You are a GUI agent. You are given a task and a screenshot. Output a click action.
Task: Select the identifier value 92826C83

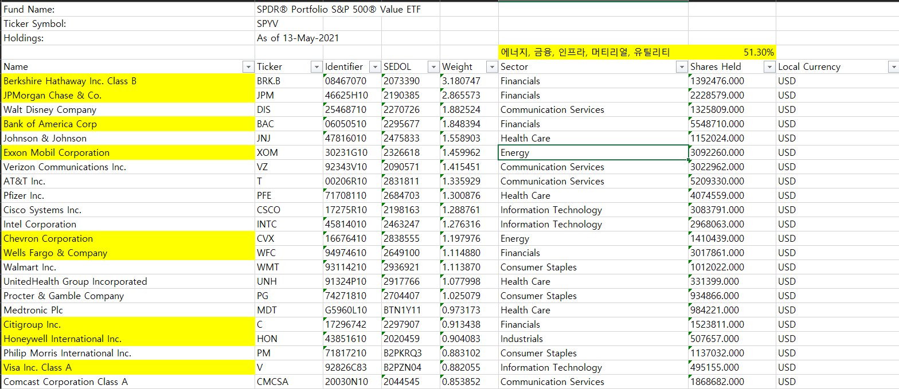pos(352,367)
